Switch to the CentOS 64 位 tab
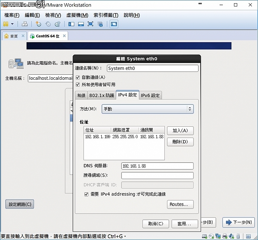 pyautogui.click(x=48, y=36)
